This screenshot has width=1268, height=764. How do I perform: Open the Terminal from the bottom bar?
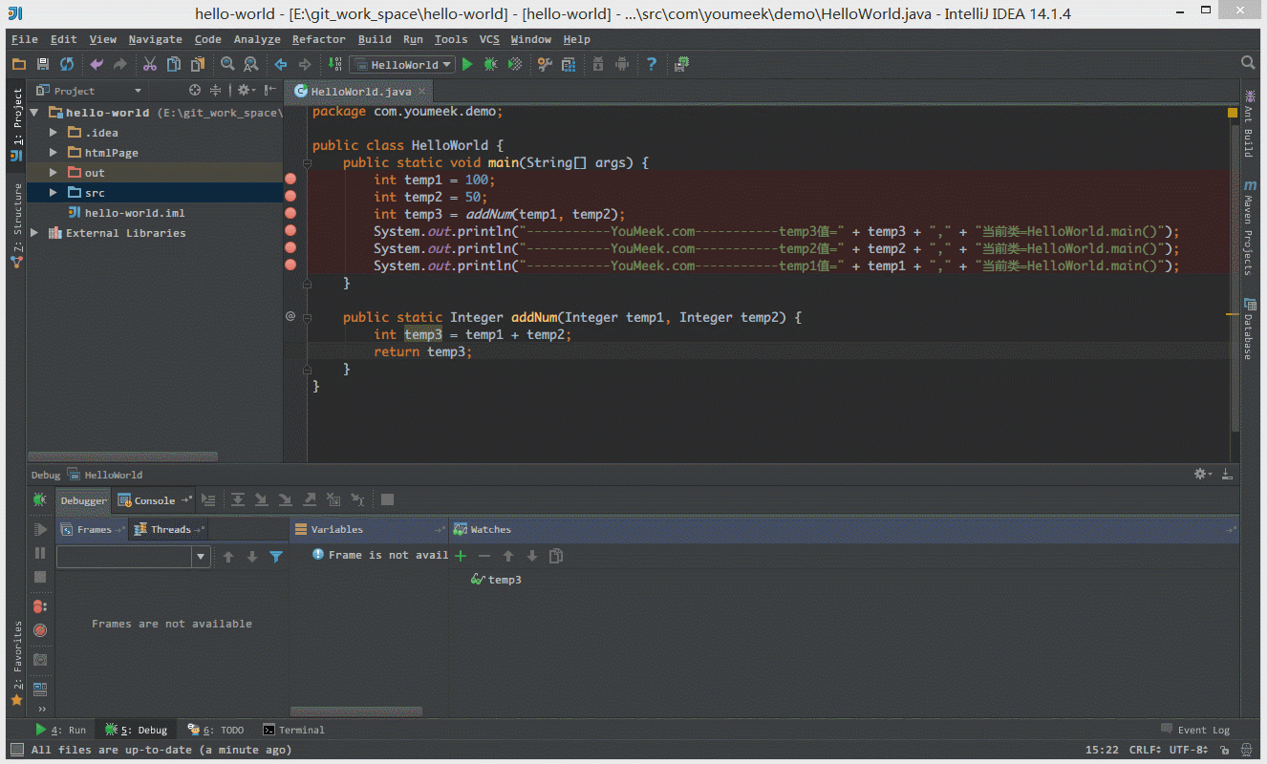301,729
